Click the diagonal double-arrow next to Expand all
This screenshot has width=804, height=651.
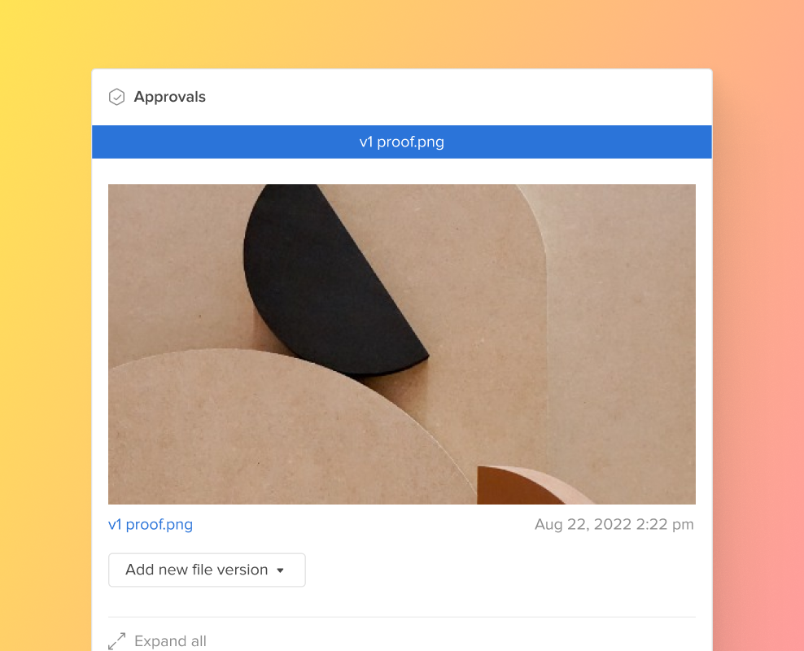pyautogui.click(x=117, y=641)
